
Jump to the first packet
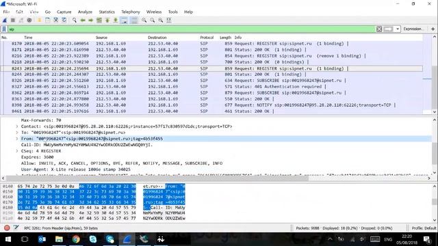pyautogui.click(x=107, y=20)
